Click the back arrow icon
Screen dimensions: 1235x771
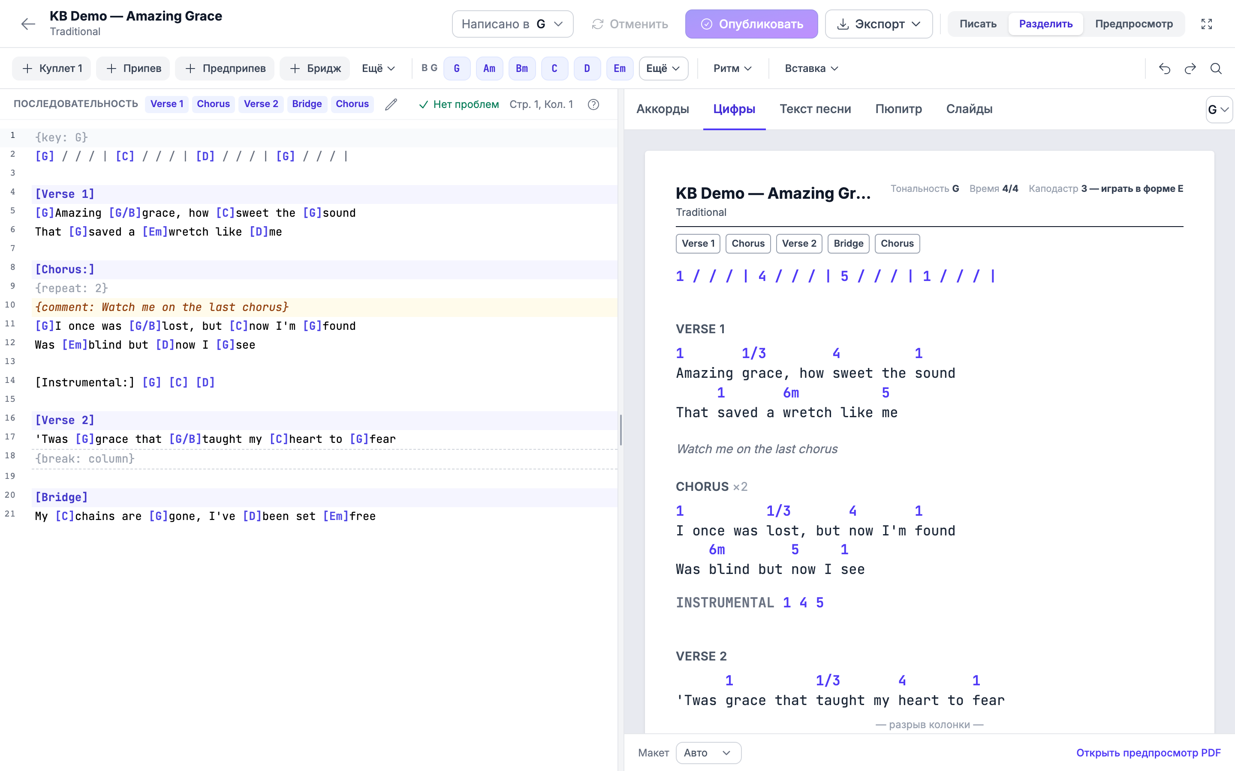point(28,24)
